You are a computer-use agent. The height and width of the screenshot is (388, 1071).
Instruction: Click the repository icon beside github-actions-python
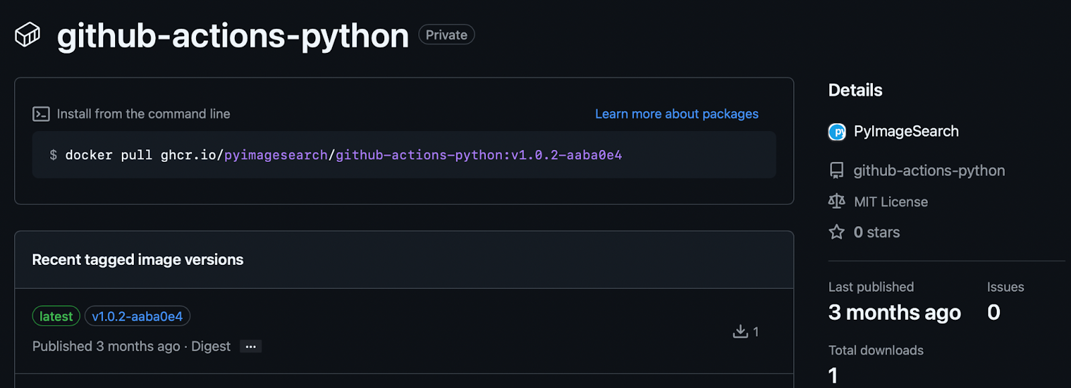[837, 171]
